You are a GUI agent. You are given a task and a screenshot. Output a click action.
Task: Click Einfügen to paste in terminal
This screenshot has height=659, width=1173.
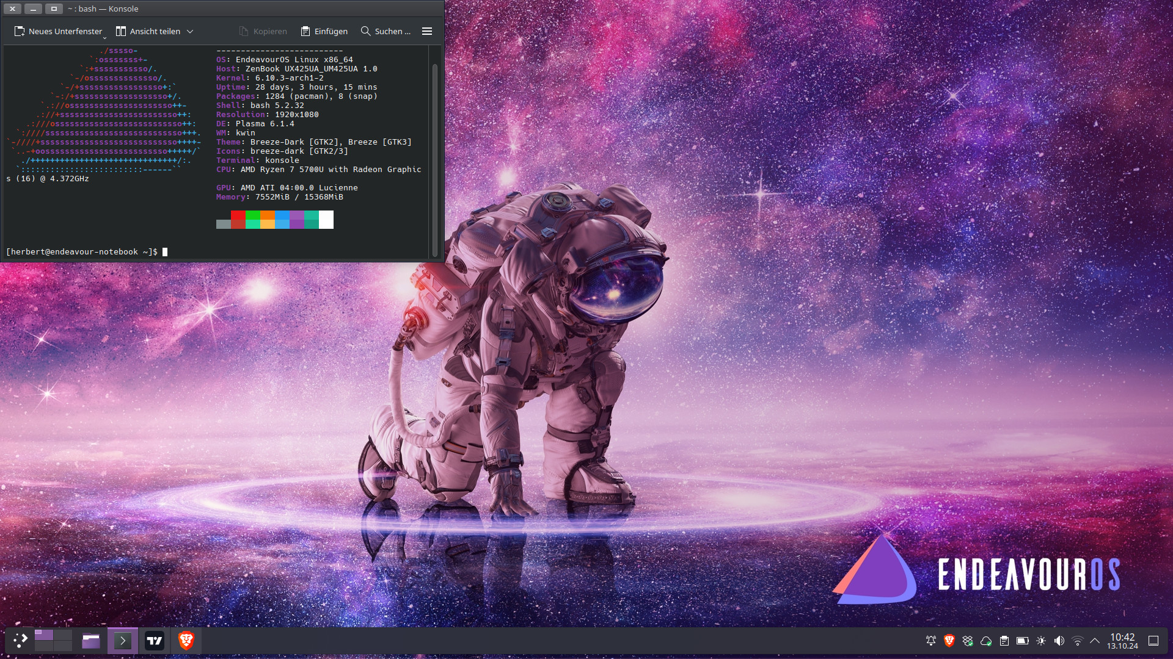324,31
